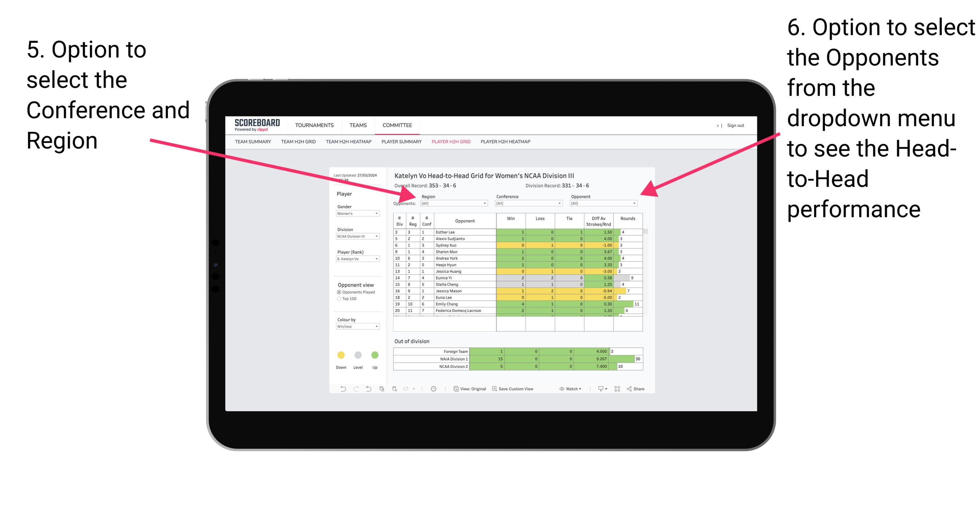Click View Original button
This screenshot has height=527, width=979.
467,390
